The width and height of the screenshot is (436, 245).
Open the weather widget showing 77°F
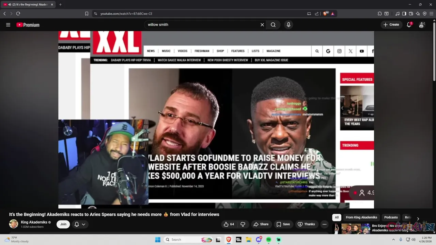coord(17,240)
